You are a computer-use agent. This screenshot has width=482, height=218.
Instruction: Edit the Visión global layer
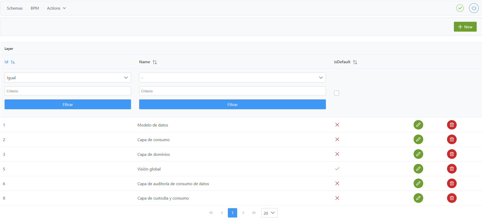(x=418, y=169)
